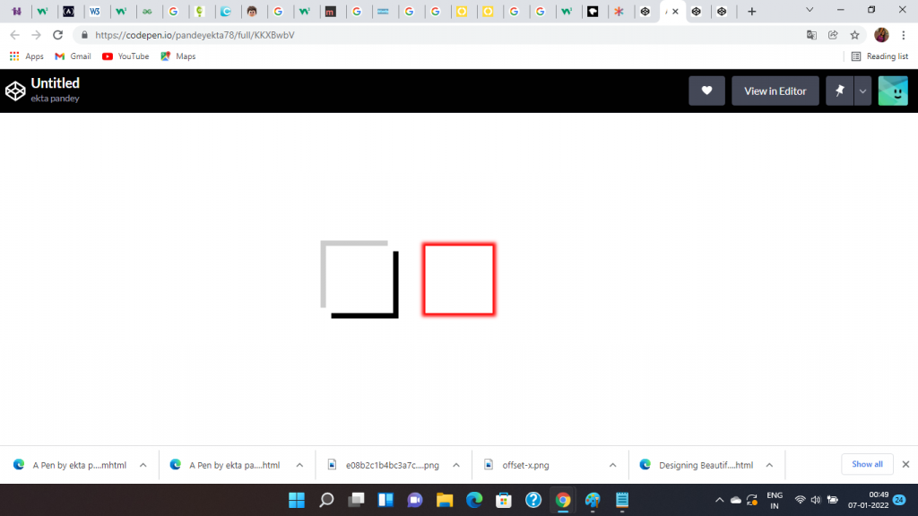
Task: Reload the page with the refresh icon
Action: tap(58, 35)
